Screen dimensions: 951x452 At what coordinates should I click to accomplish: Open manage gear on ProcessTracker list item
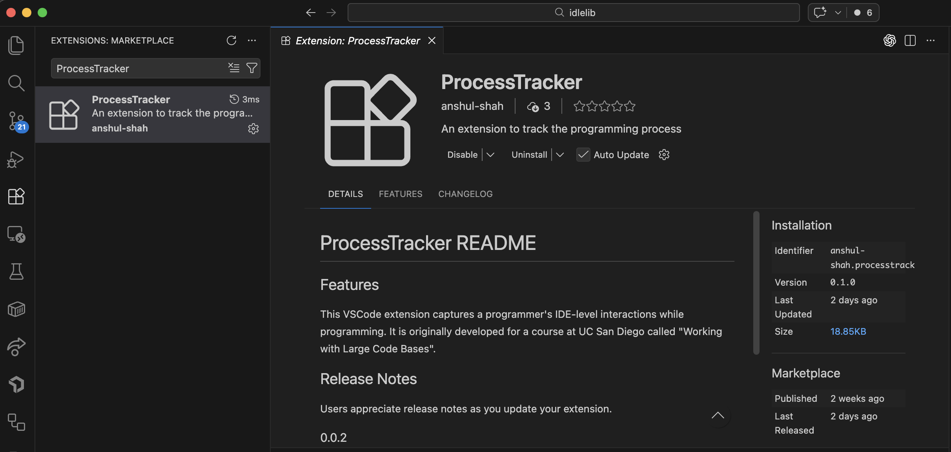(253, 128)
